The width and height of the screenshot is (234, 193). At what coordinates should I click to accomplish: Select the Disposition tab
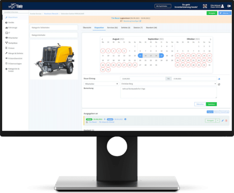(99, 28)
